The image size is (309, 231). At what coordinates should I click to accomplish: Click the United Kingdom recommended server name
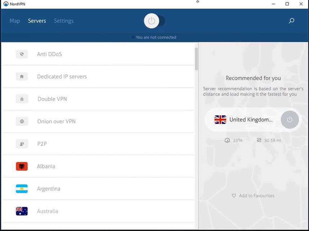[x=251, y=120]
